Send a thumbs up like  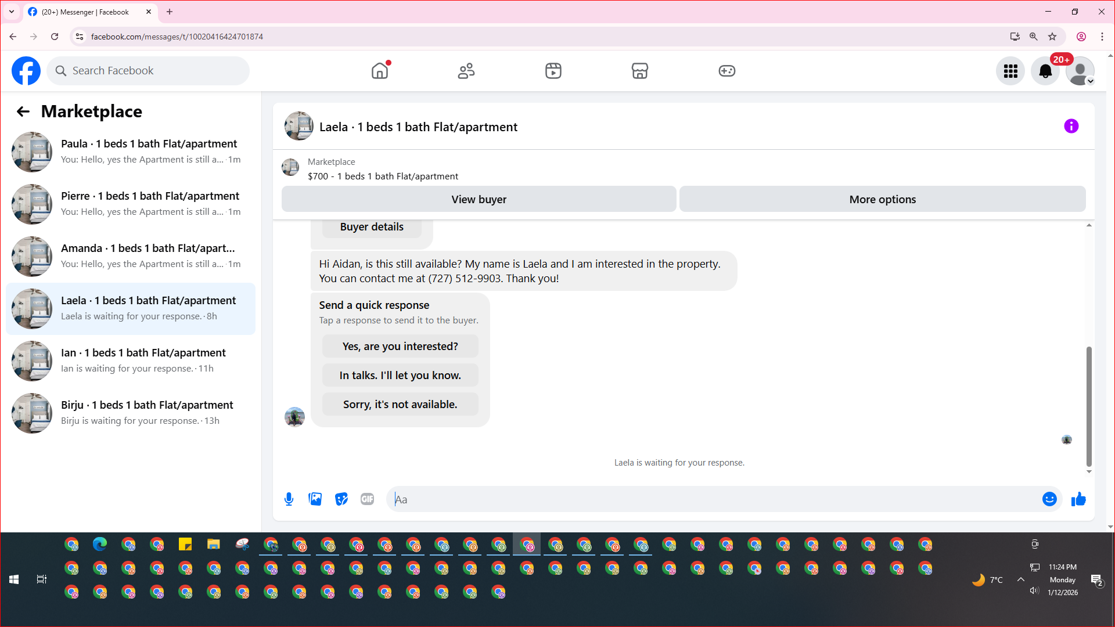pyautogui.click(x=1078, y=499)
